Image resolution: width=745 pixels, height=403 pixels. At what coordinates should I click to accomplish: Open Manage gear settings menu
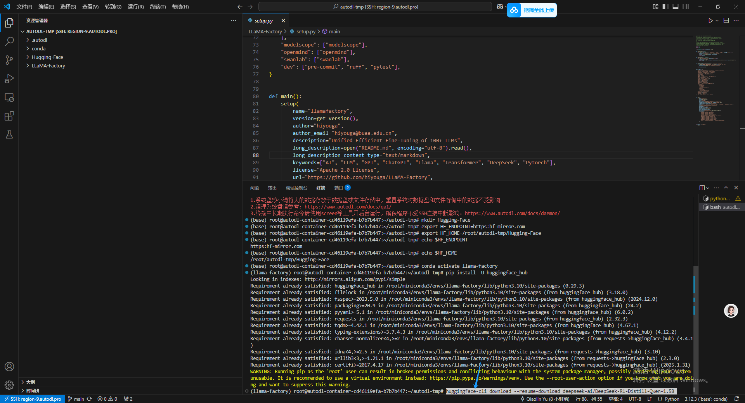9,385
